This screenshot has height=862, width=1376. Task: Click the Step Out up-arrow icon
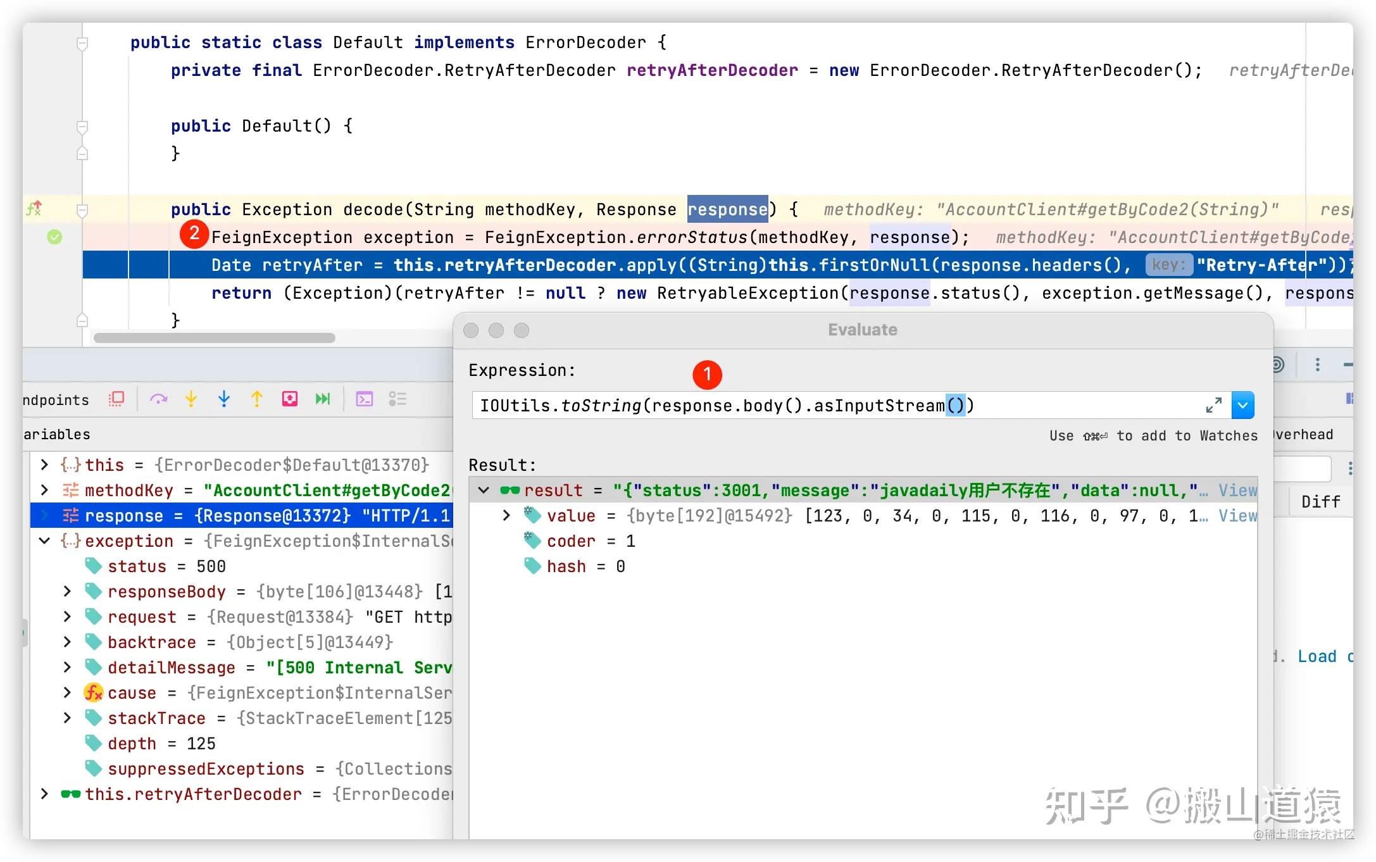(257, 399)
